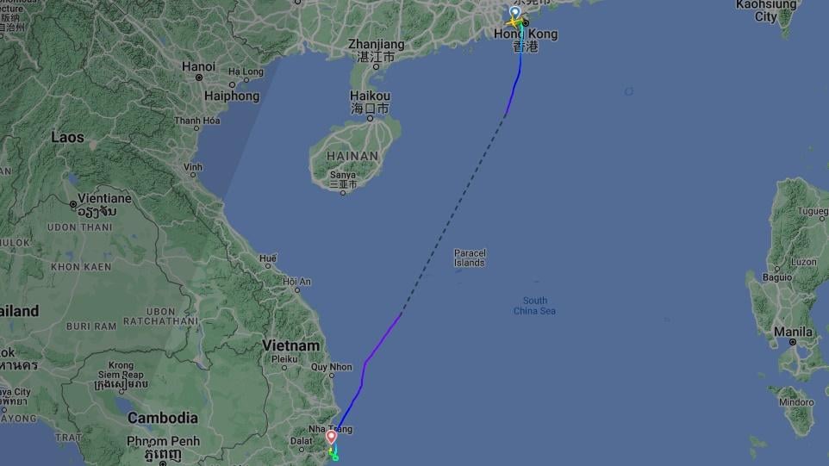The height and width of the screenshot is (466, 829).
Task: Click the dashed segment of the flight path
Action: (453, 214)
